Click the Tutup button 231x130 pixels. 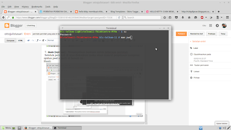[223, 34]
